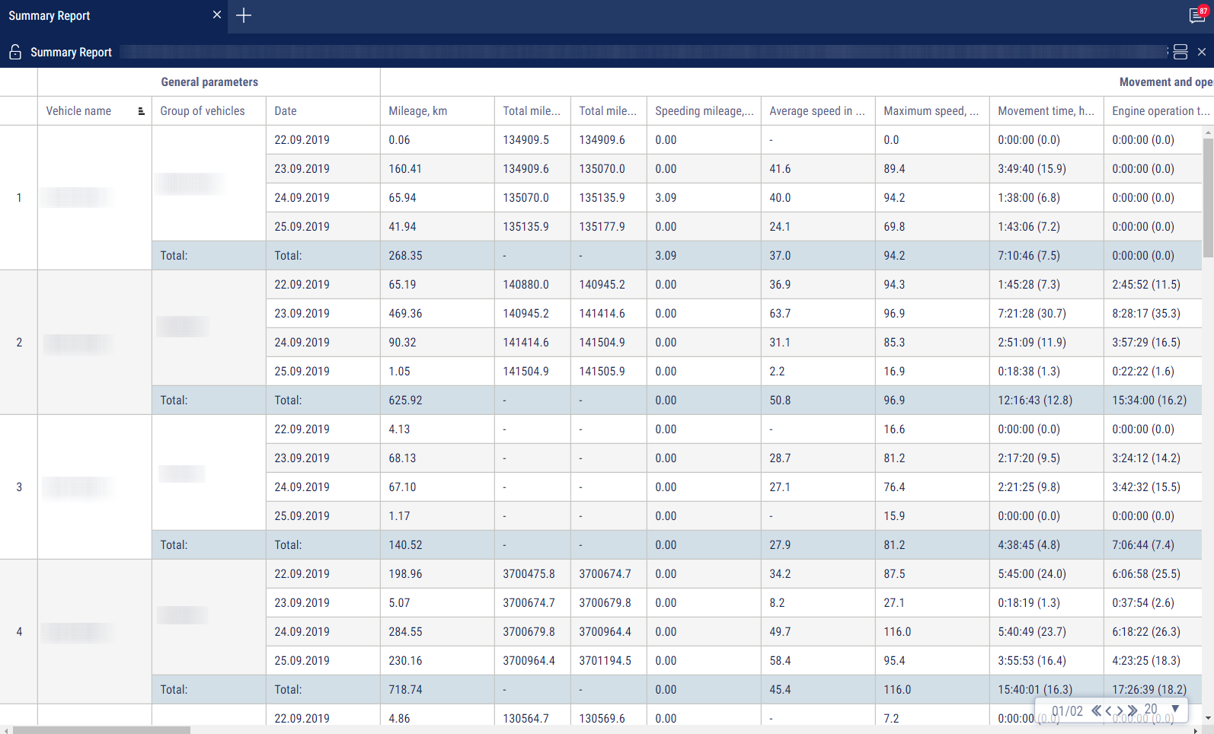Click speeding mileage 3.09 on 24.09.2019
The image size is (1214, 734).
click(x=666, y=198)
